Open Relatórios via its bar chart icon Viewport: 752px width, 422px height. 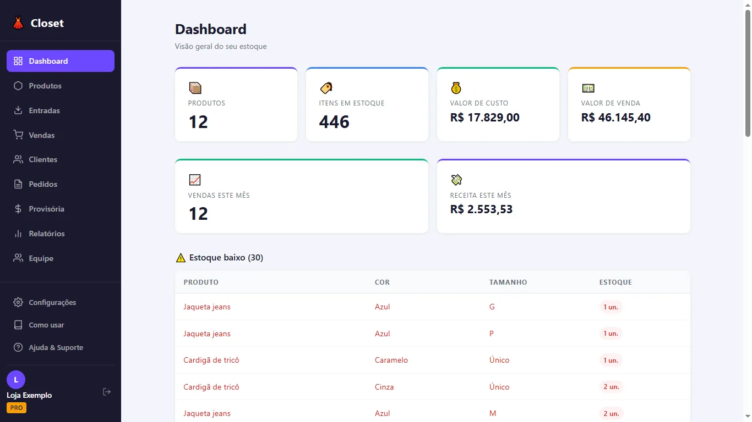[18, 234]
